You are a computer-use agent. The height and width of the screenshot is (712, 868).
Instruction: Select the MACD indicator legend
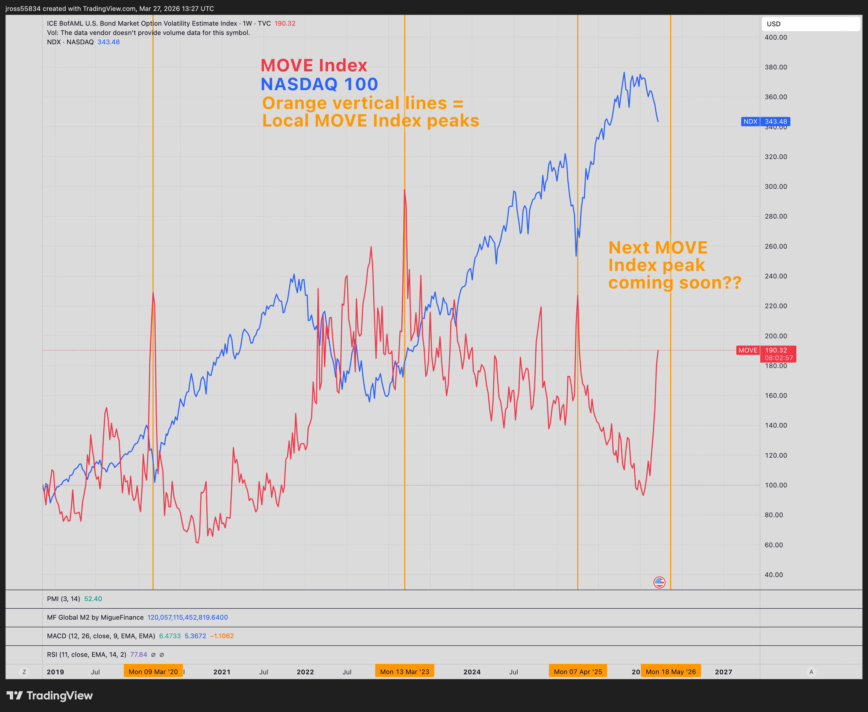(x=101, y=636)
